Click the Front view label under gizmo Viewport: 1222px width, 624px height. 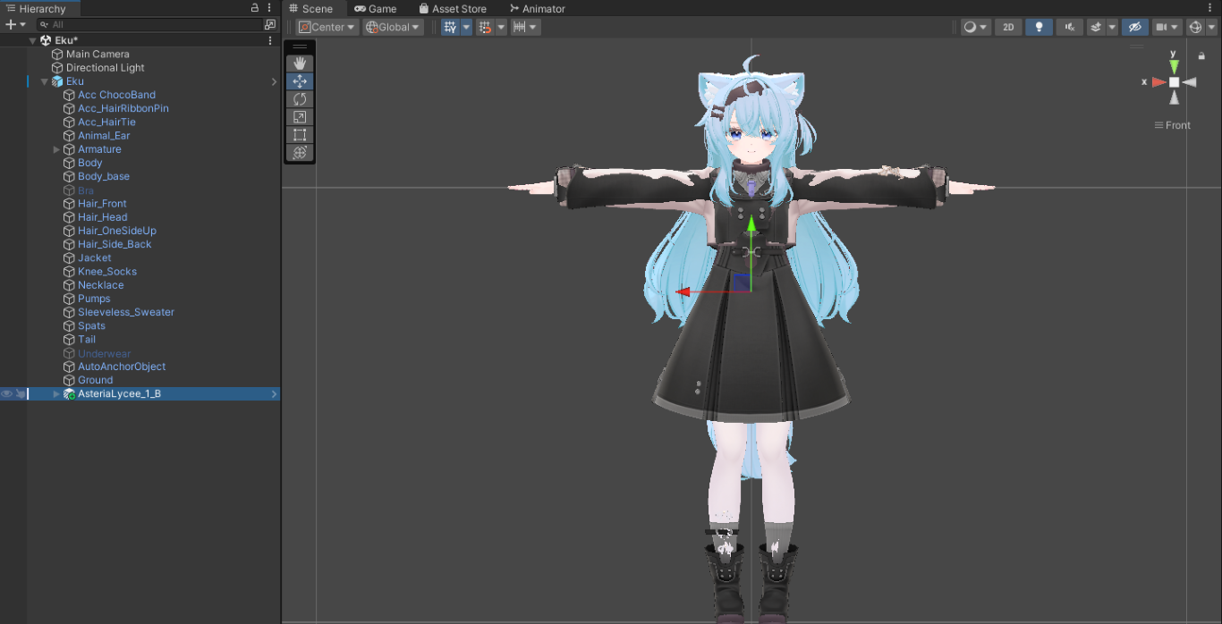(1173, 125)
